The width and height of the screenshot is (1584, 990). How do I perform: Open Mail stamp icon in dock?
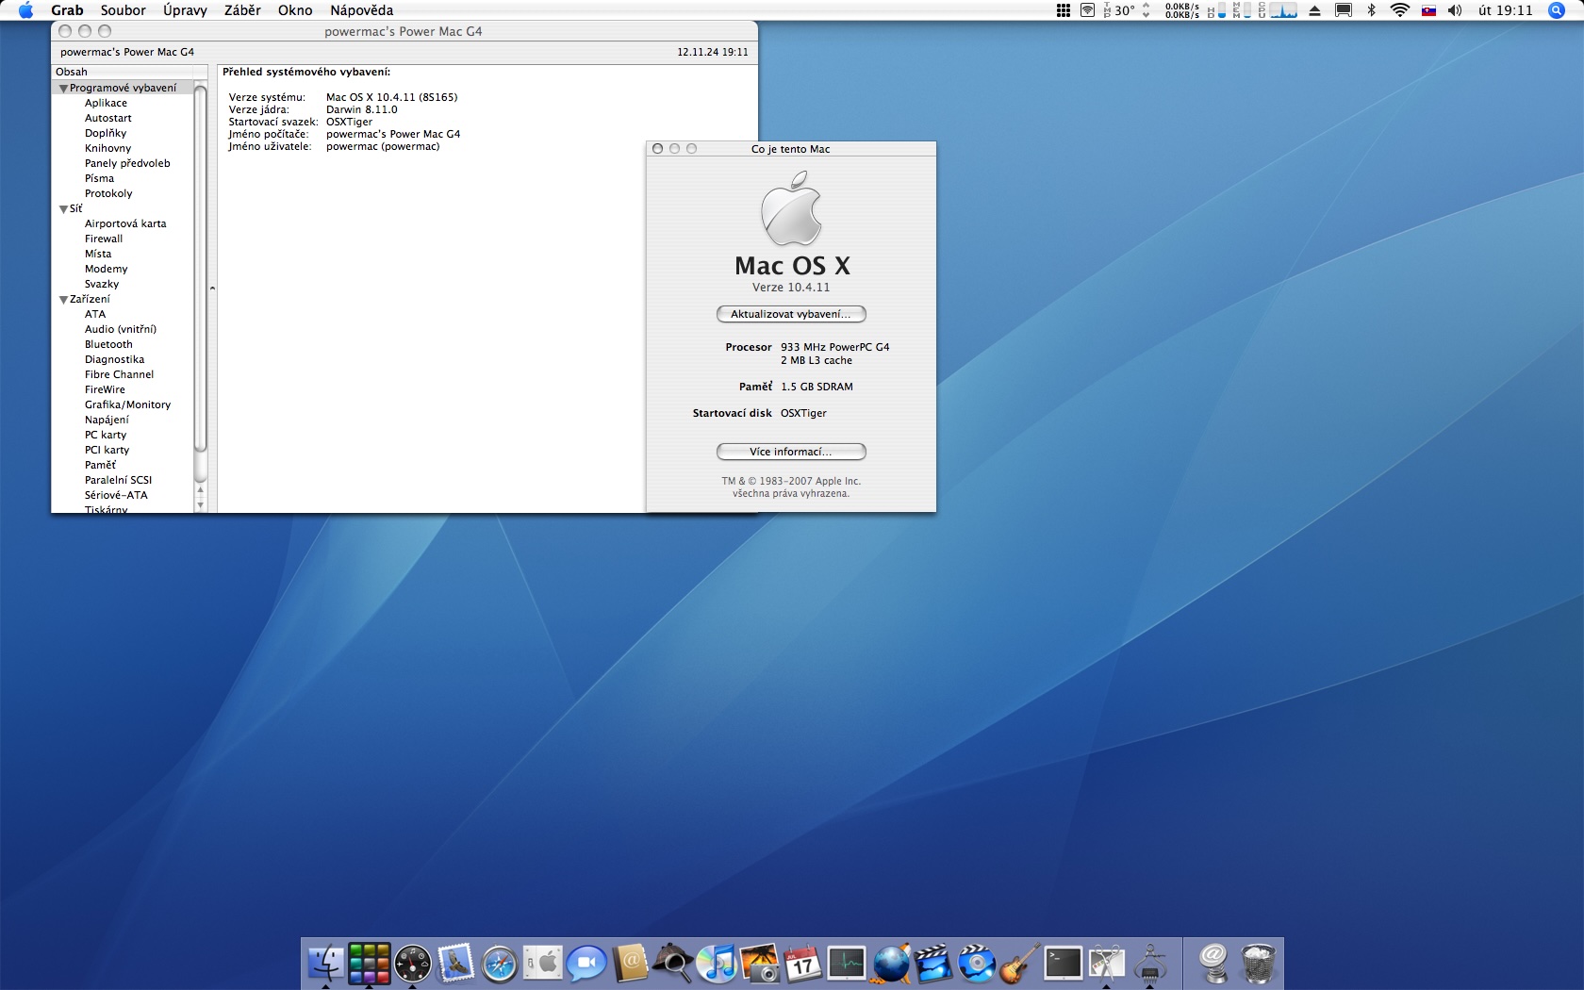tap(455, 963)
